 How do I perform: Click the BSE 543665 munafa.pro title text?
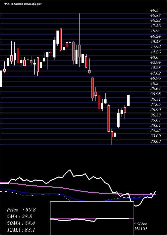pos(23,4)
